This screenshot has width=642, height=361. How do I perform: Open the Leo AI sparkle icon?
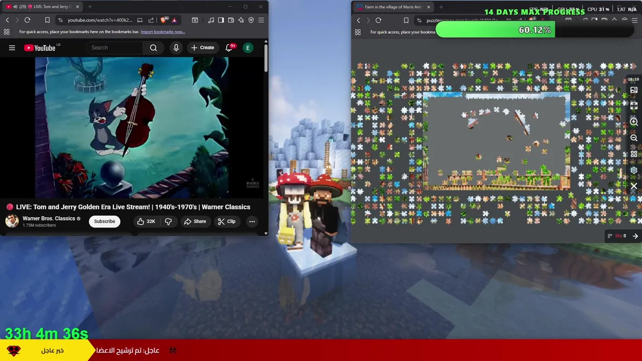click(241, 20)
